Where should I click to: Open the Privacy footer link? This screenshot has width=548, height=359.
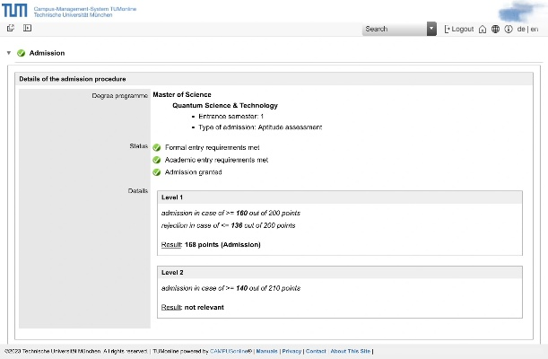291,352
